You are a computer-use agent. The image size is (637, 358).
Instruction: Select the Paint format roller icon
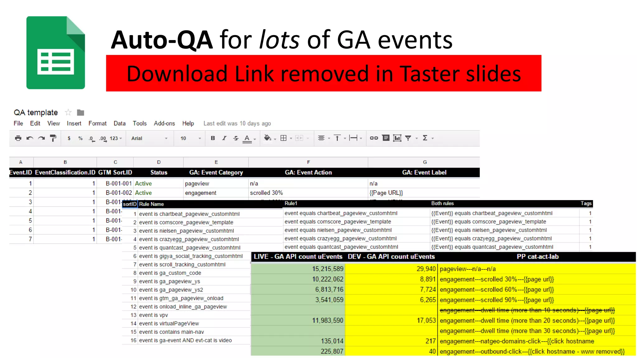(53, 138)
